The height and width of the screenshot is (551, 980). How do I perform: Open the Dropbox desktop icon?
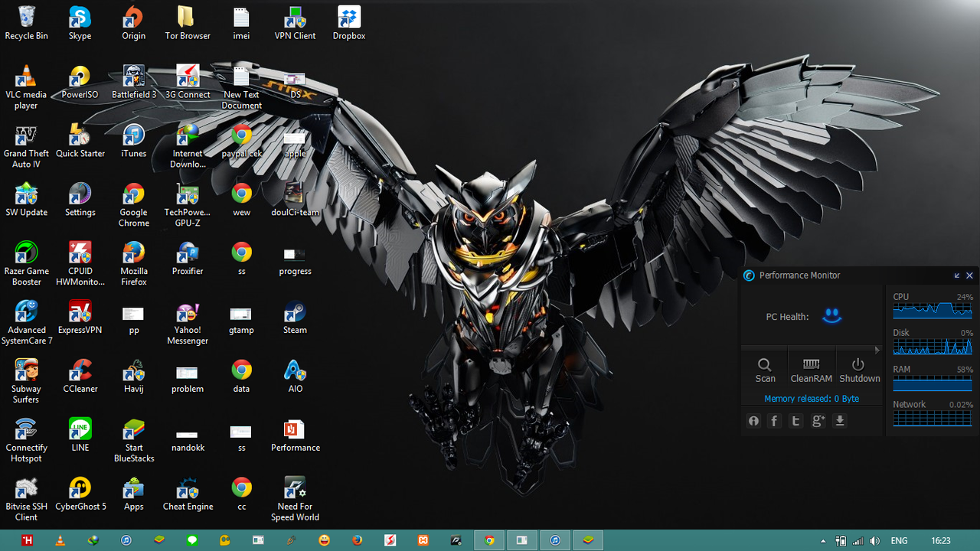(x=349, y=23)
